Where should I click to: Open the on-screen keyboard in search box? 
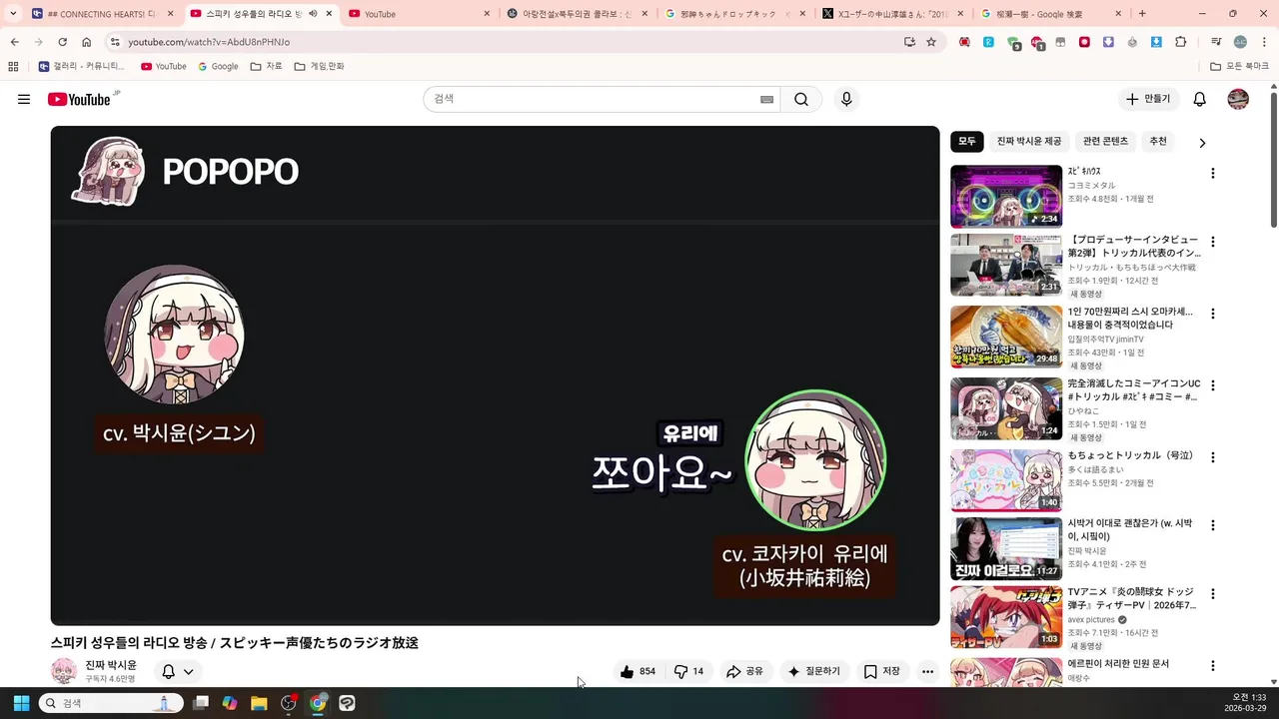click(766, 99)
